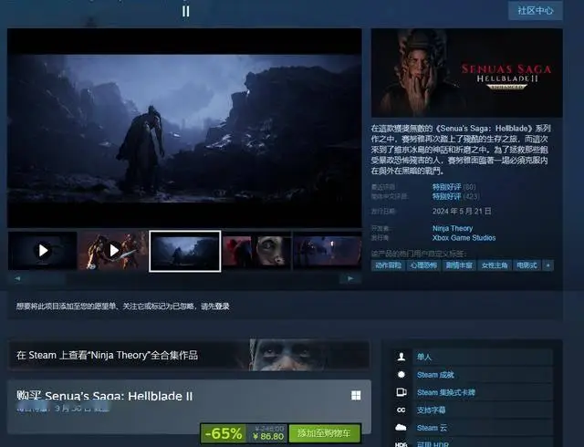Click the Steam achievements icon
This screenshot has height=447, width=584.
coord(401,374)
